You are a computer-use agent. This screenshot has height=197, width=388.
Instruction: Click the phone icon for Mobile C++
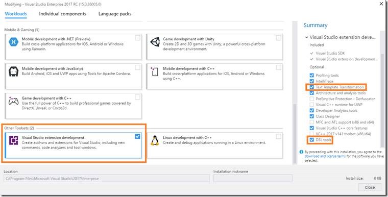pyautogui.click(x=155, y=71)
